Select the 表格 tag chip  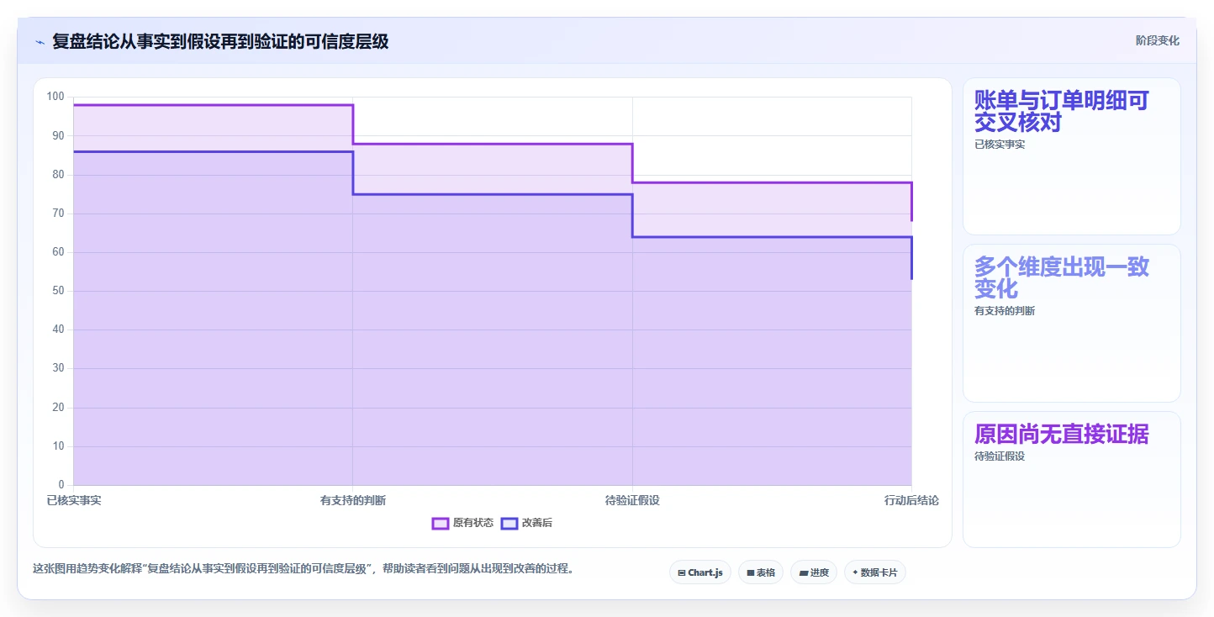761,572
